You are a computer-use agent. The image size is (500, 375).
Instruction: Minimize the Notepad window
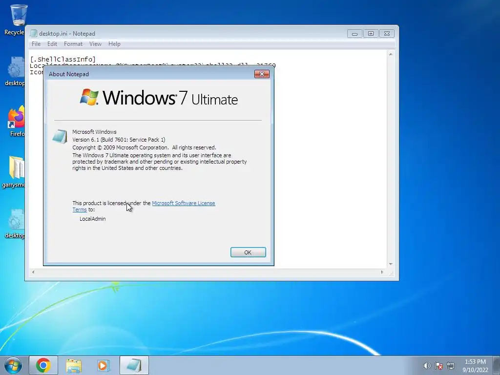(x=354, y=34)
